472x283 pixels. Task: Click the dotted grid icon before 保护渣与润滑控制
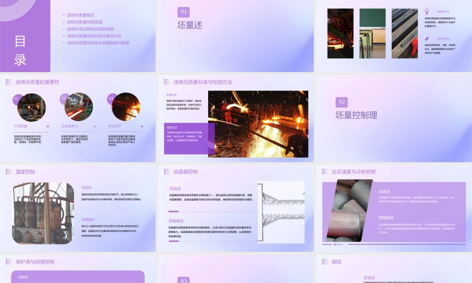(8, 261)
